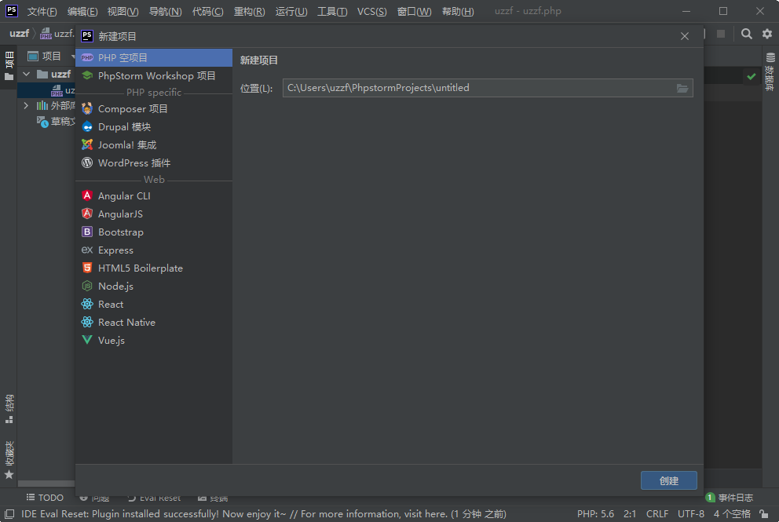Open the 编辑(E) menu
This screenshot has width=779, height=522.
[82, 12]
